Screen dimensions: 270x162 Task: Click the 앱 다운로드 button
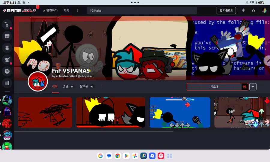226,10
